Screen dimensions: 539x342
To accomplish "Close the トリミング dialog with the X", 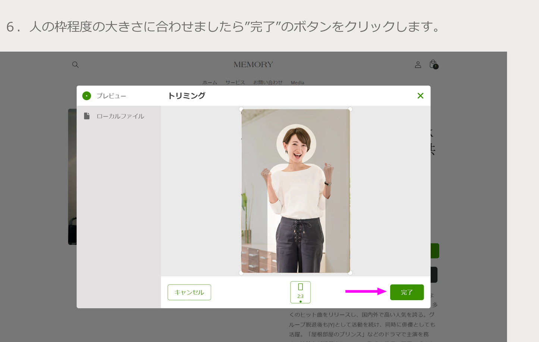I will [420, 96].
